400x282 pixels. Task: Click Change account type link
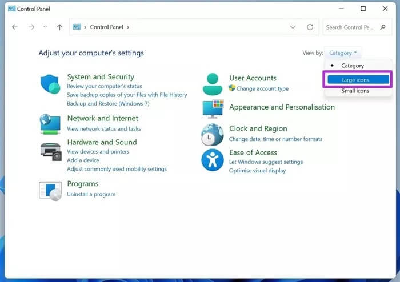point(262,88)
